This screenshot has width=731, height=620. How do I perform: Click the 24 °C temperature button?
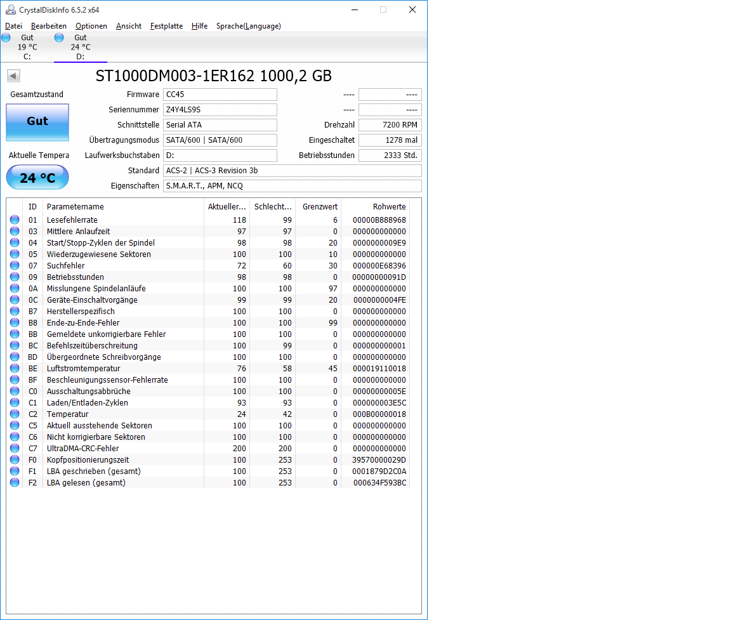pyautogui.click(x=37, y=178)
